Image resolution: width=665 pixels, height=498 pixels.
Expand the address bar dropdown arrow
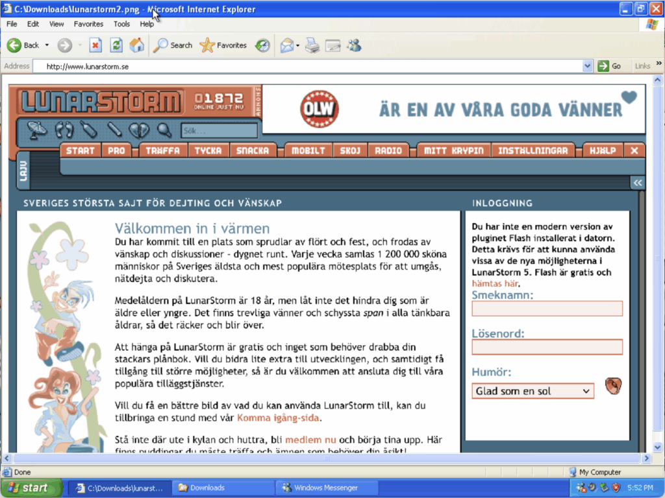[587, 66]
